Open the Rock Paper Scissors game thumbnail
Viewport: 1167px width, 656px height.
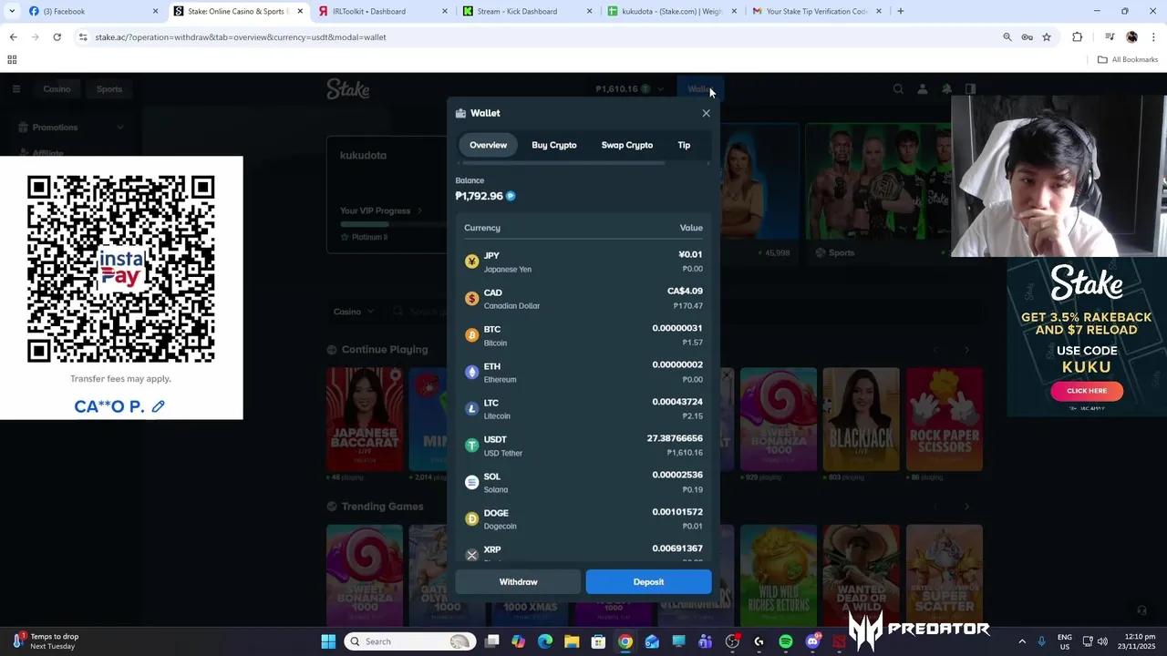(x=945, y=419)
